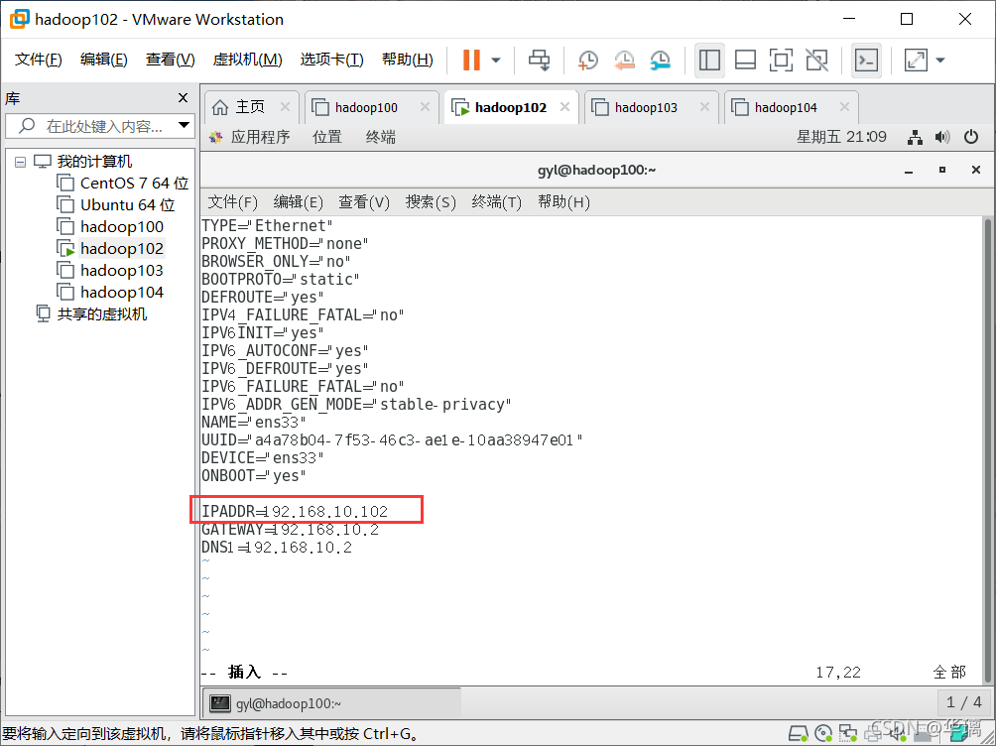Click the gyl@hadoop100:~ taskbar button
The image size is (996, 746).
[331, 702]
